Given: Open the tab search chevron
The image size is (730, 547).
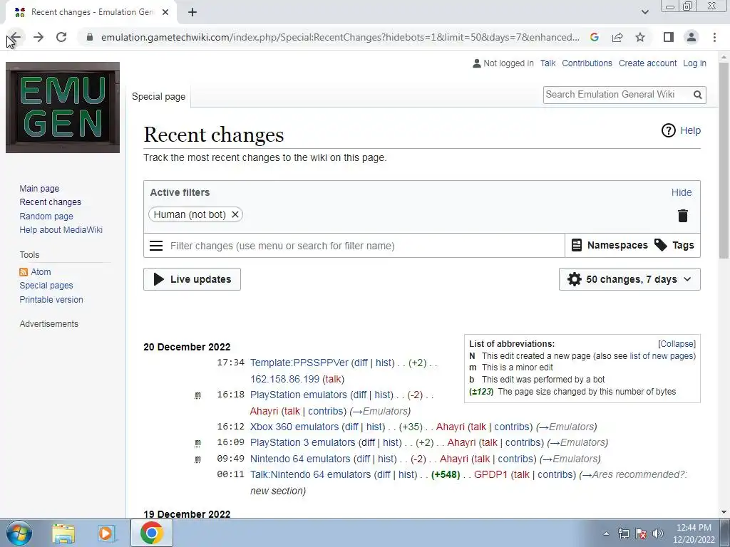Looking at the screenshot, I should (644, 12).
